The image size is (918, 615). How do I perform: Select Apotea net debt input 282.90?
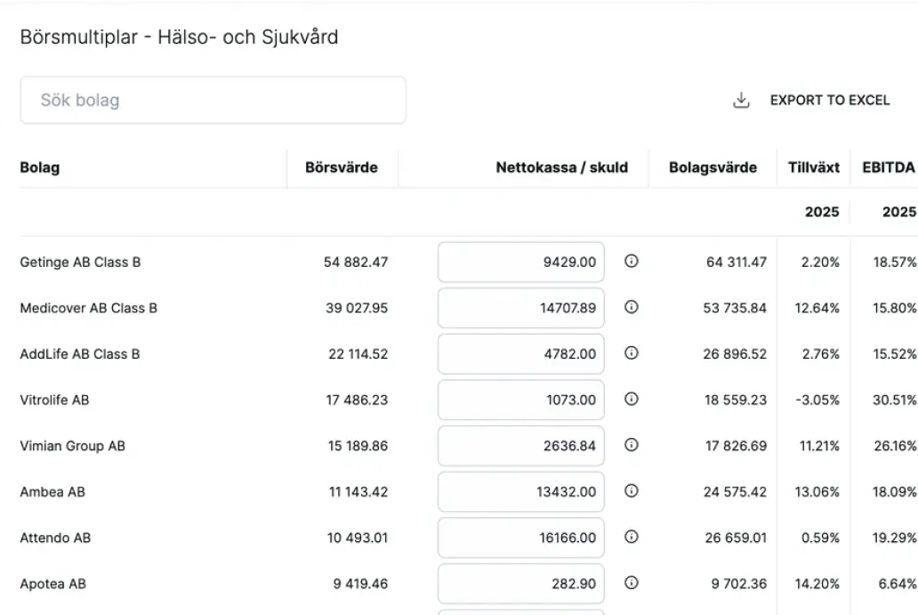(x=521, y=584)
